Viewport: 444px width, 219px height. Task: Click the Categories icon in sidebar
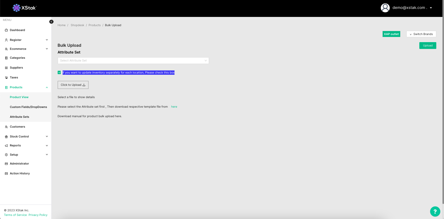point(6,58)
